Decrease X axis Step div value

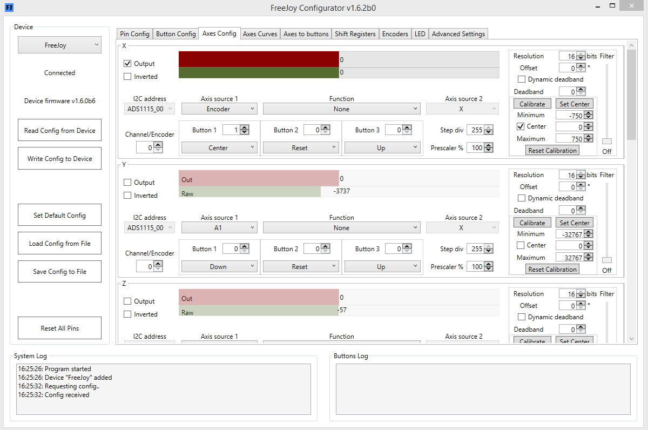tap(489, 132)
